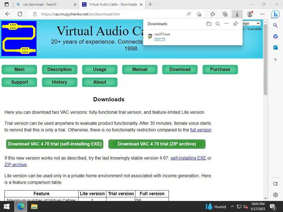Image resolution: width=283 pixels, height=212 pixels.
Task: Open sidebar settings gear icon
Action: tap(276, 195)
